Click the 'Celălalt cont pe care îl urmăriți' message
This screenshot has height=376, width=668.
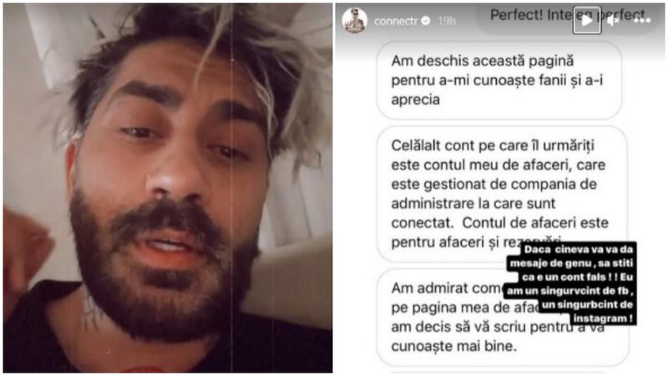(x=502, y=194)
